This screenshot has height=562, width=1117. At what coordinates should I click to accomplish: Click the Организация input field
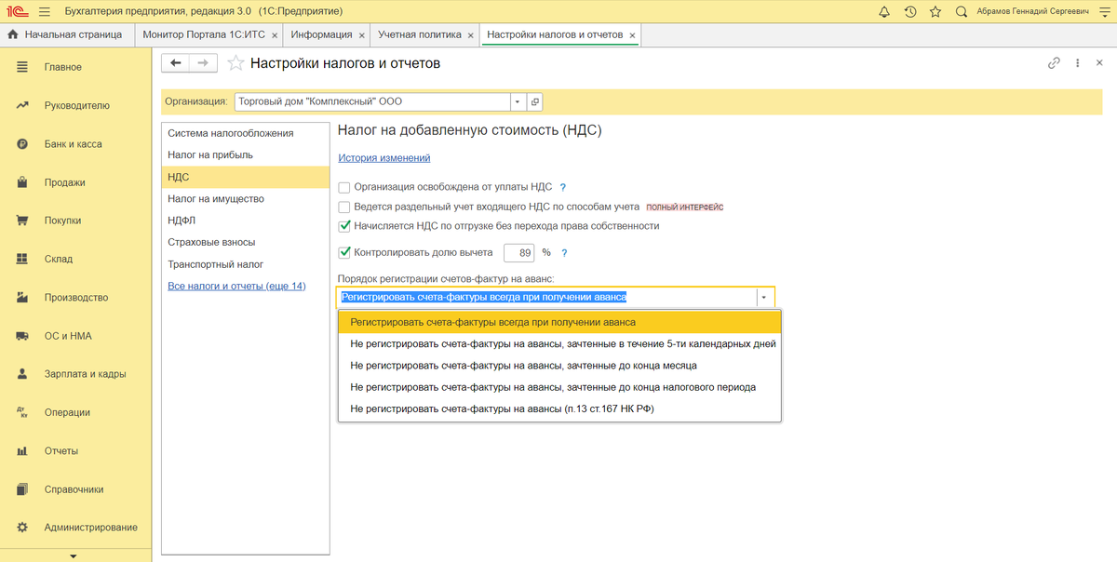pos(371,101)
